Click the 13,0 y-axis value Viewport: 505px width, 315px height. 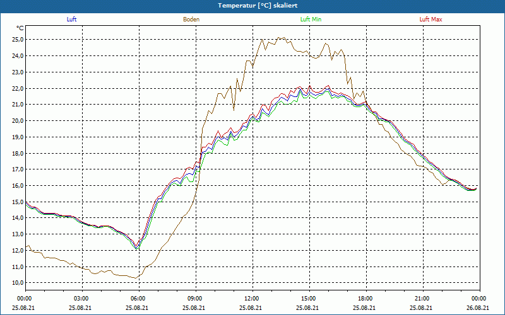click(x=18, y=234)
